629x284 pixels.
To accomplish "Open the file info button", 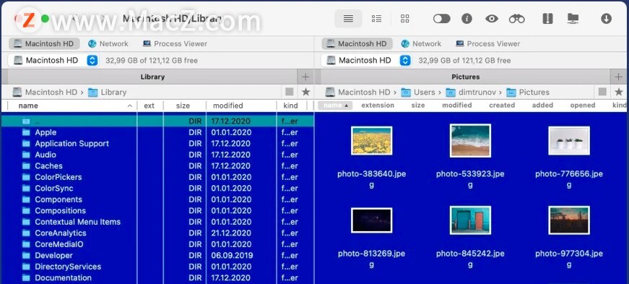I will [x=467, y=19].
